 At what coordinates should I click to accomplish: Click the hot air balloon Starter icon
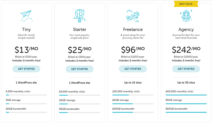click(80, 16)
